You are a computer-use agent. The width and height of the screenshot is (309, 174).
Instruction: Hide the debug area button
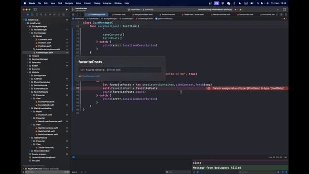click(x=285, y=157)
